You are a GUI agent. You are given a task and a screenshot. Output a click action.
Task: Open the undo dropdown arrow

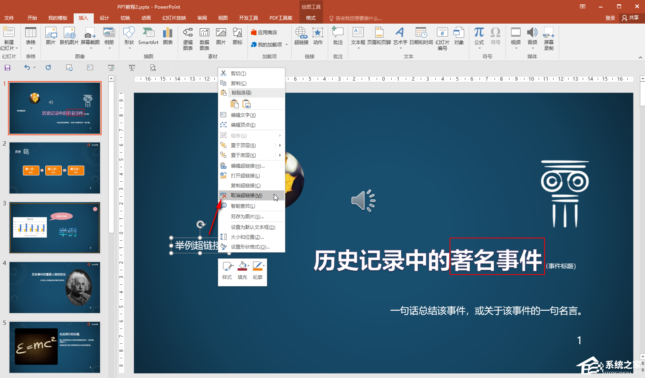(35, 68)
